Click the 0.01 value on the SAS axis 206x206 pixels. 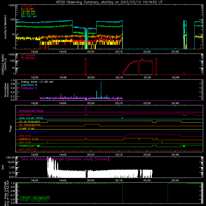coord(12,177)
